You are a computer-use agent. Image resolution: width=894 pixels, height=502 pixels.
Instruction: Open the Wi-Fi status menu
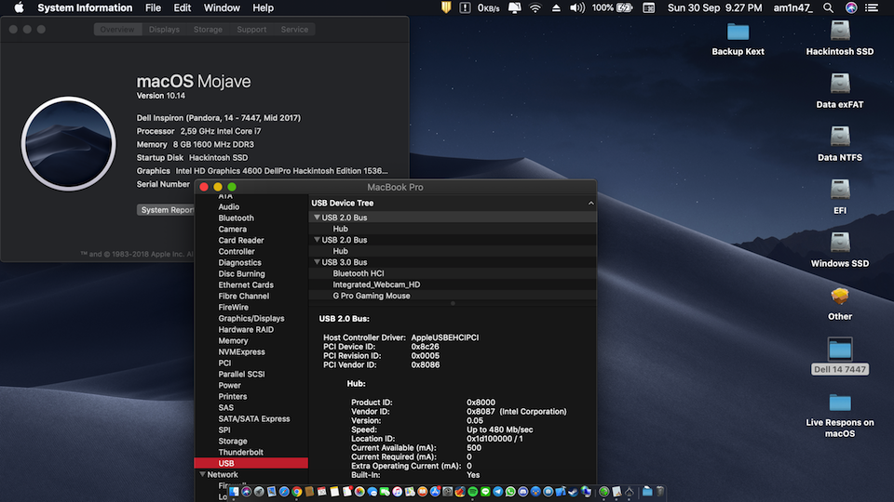pyautogui.click(x=535, y=7)
